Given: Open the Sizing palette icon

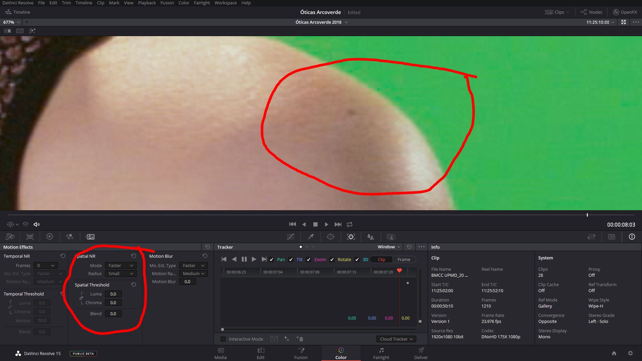Looking at the screenshot, I should coord(592,237).
